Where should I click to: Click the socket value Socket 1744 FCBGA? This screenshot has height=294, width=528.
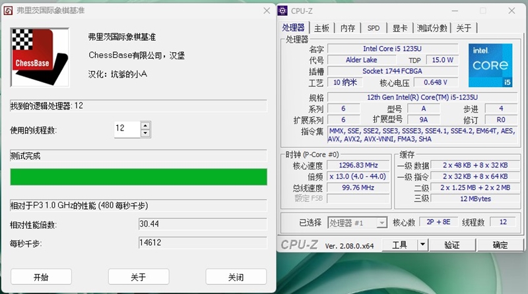(393, 71)
